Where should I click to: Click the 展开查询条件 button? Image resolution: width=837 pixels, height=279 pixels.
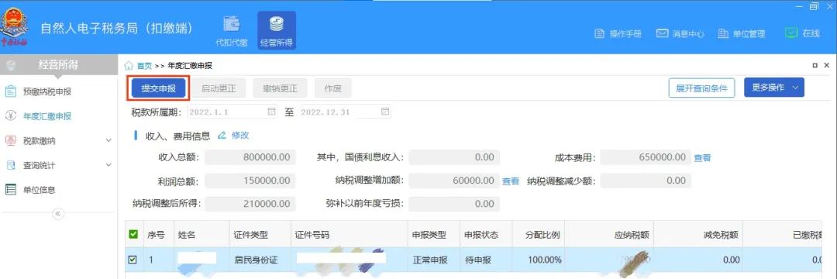pos(701,88)
